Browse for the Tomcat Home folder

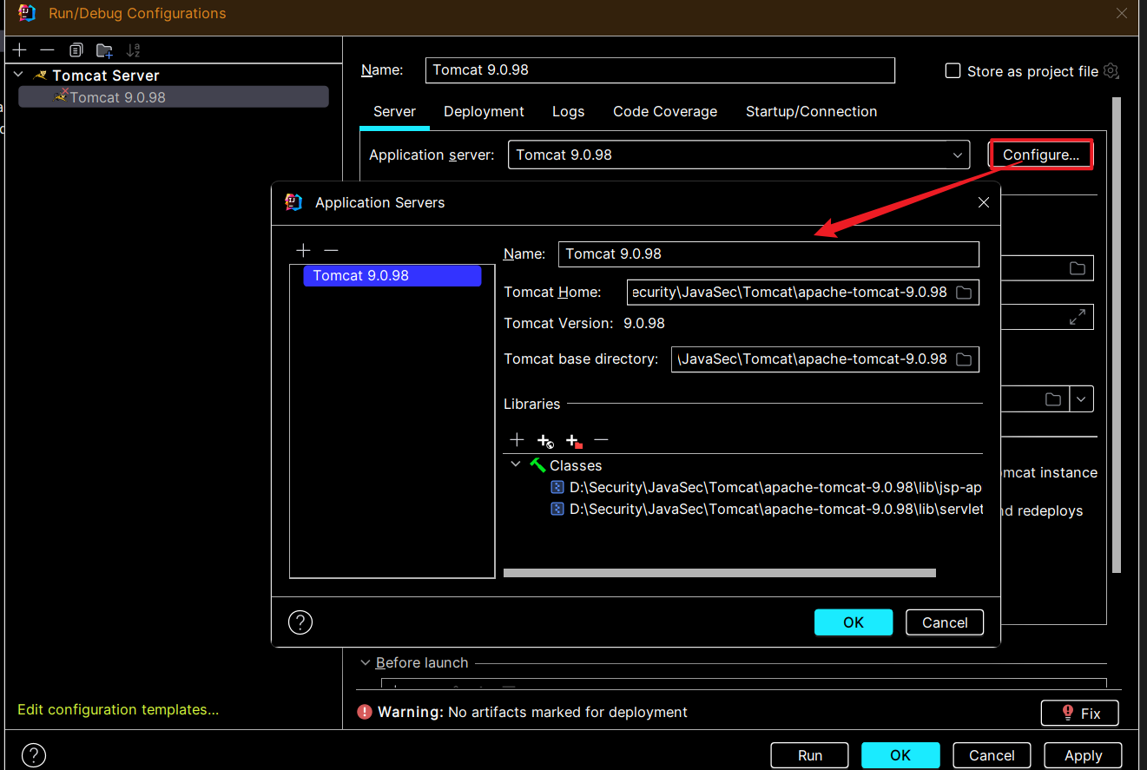pyautogui.click(x=964, y=293)
